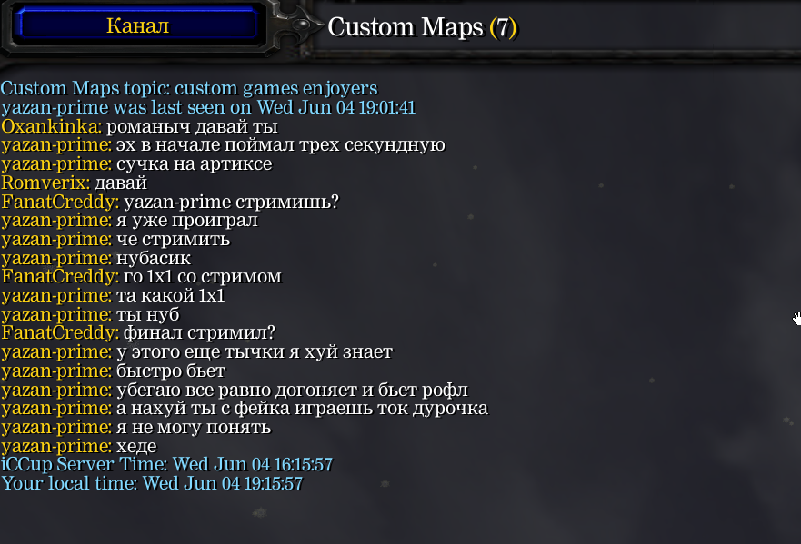Click the Romverix username in chat
Image resolution: width=801 pixels, height=544 pixels.
[45, 183]
